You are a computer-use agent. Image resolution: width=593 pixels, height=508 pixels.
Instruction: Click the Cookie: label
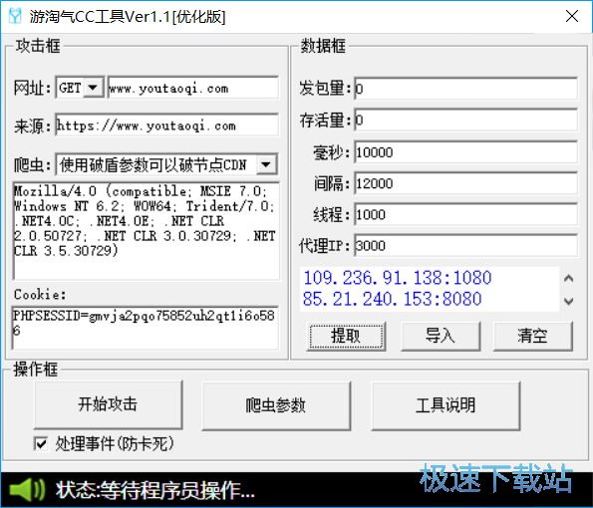(x=40, y=294)
